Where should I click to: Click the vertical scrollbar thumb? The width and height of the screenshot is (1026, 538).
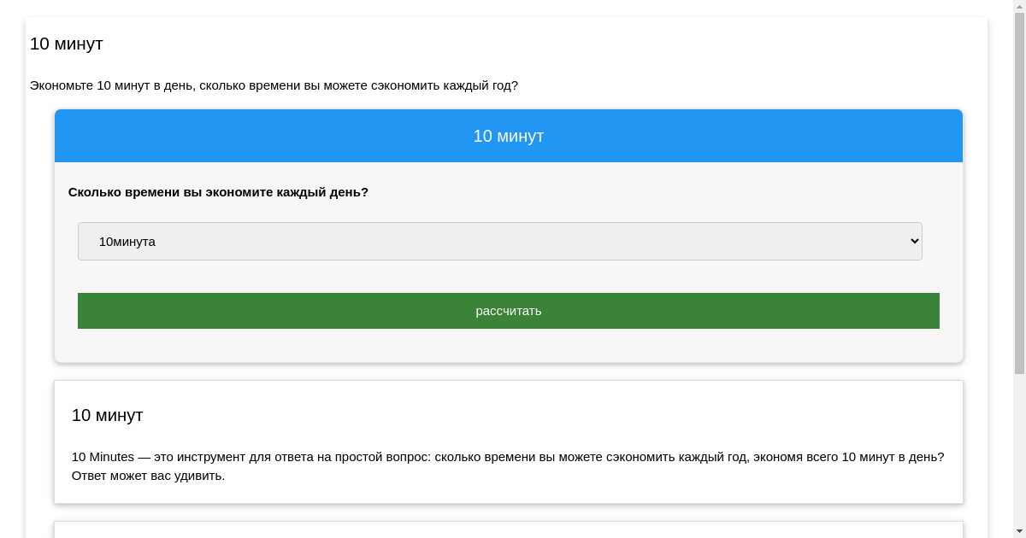tap(1019, 188)
